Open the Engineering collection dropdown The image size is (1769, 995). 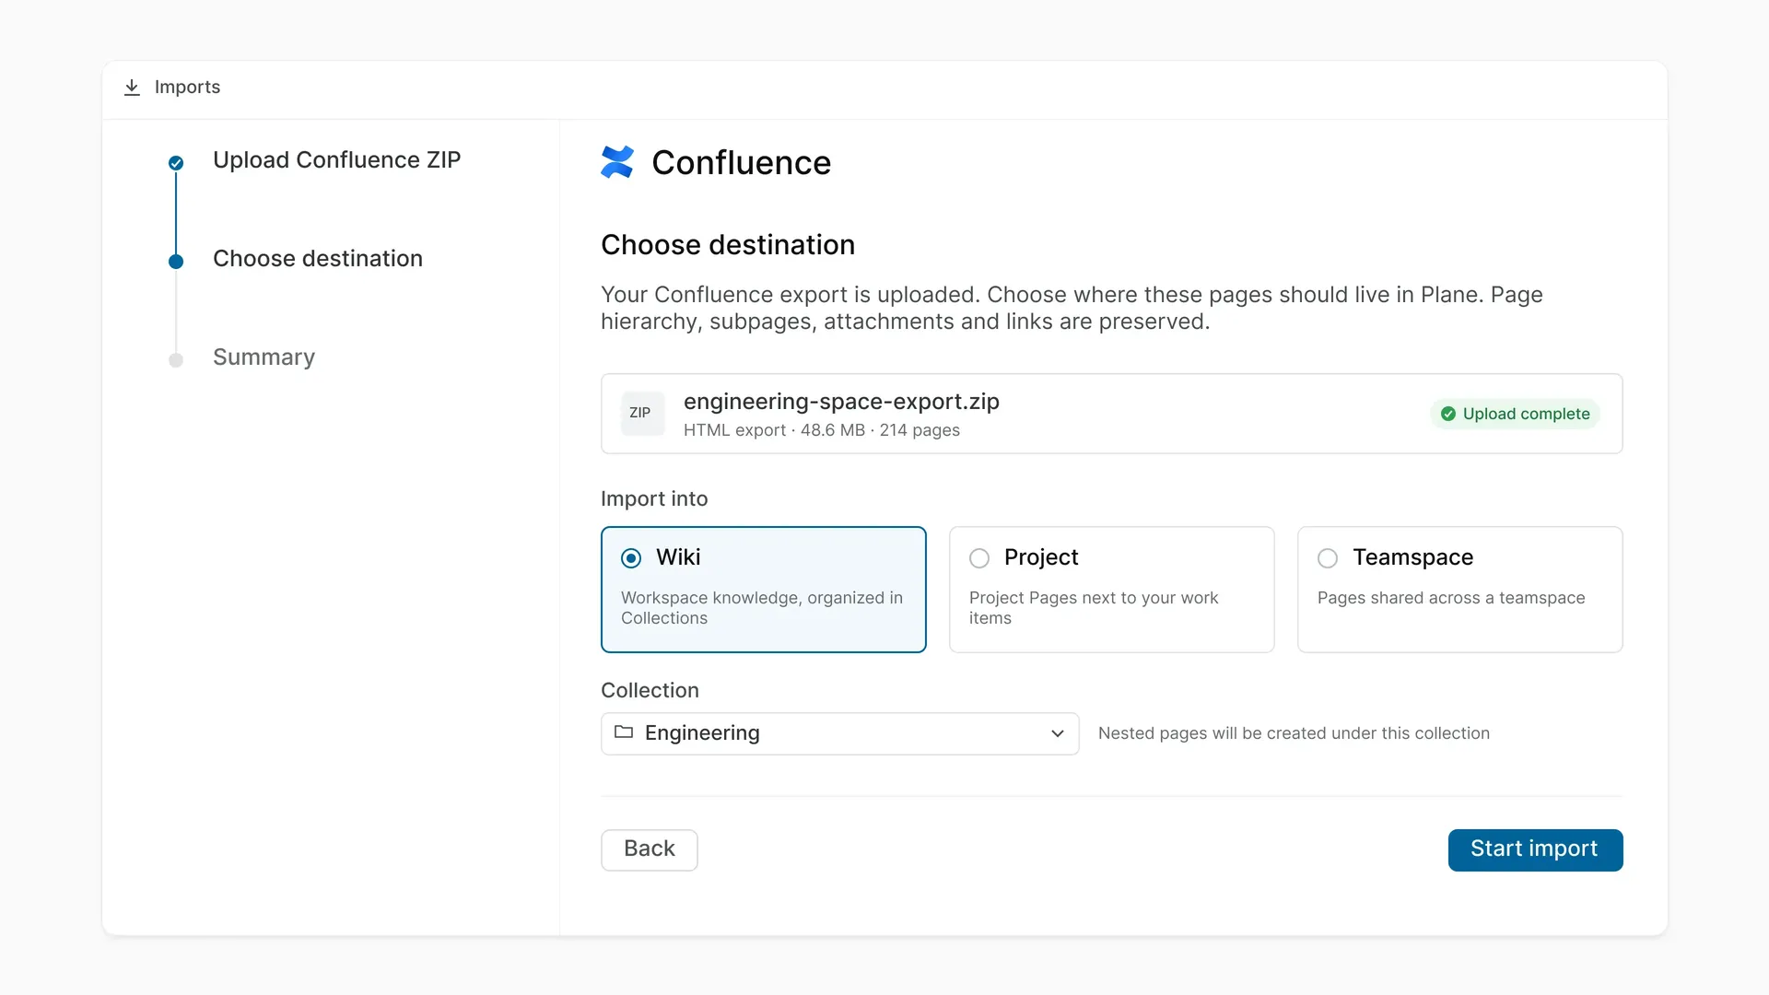click(x=840, y=733)
